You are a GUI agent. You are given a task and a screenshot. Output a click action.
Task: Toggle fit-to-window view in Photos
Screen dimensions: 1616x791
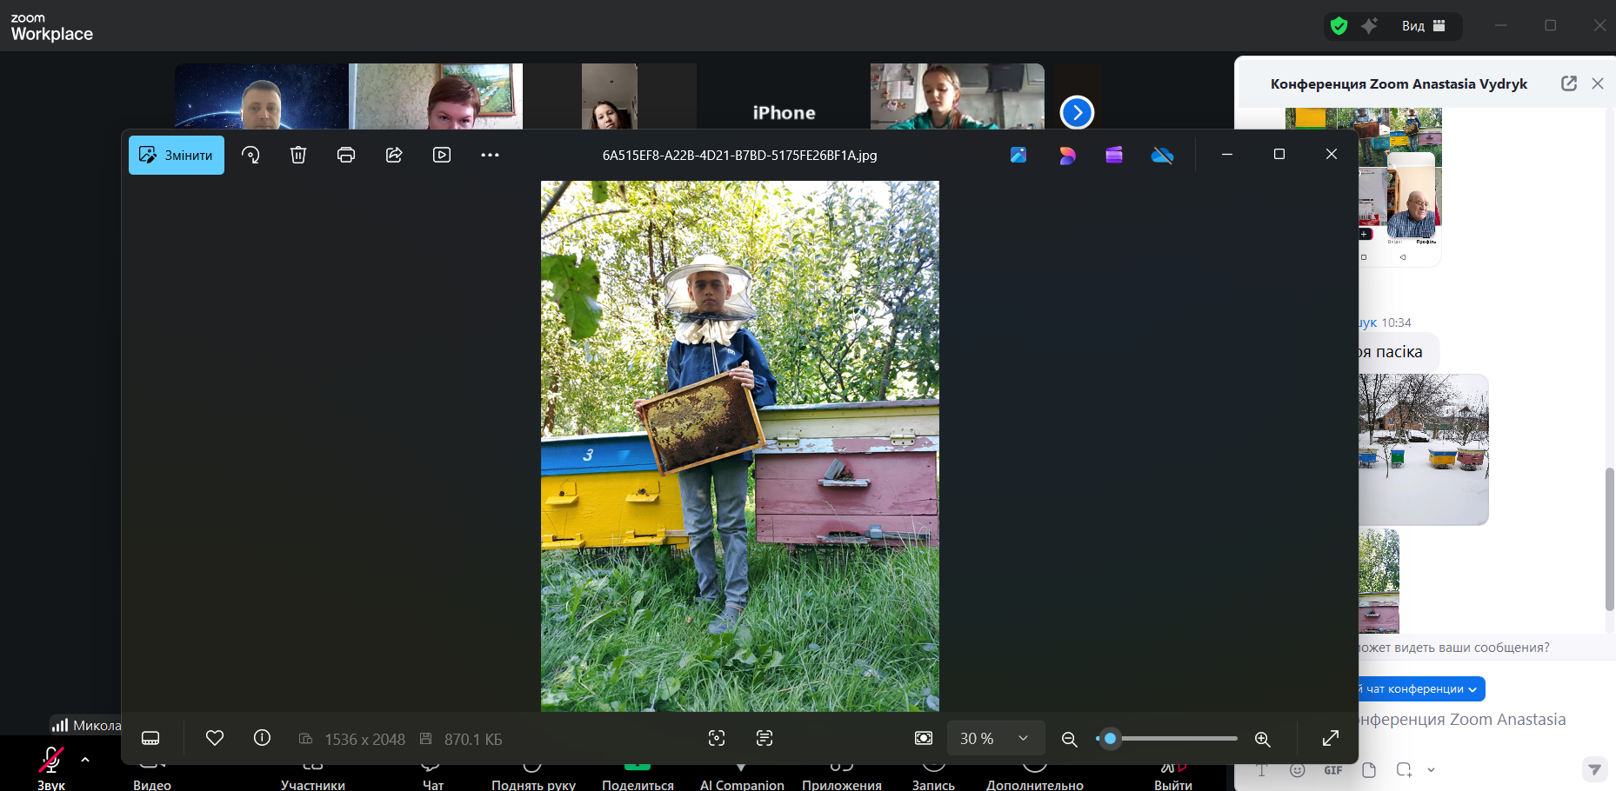pyautogui.click(x=924, y=738)
